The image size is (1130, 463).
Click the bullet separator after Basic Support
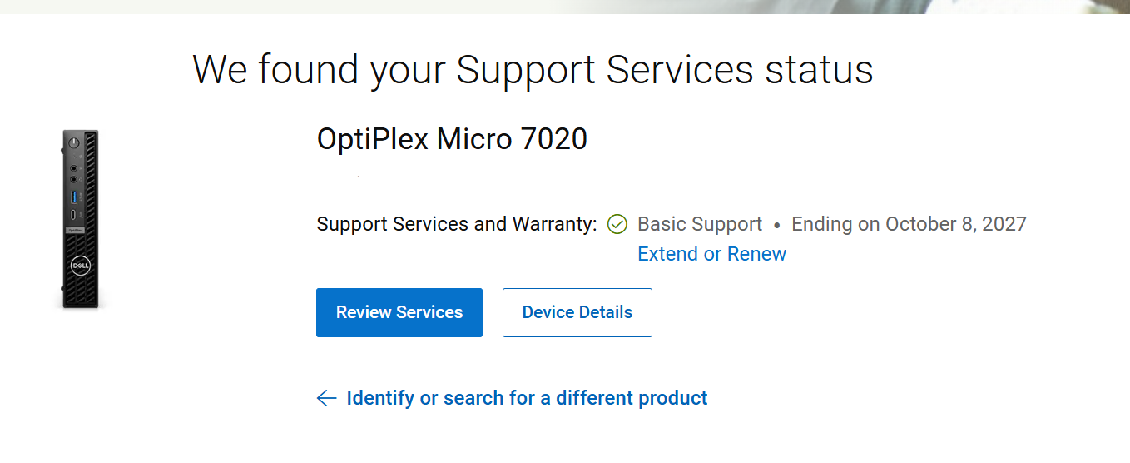coord(776,225)
